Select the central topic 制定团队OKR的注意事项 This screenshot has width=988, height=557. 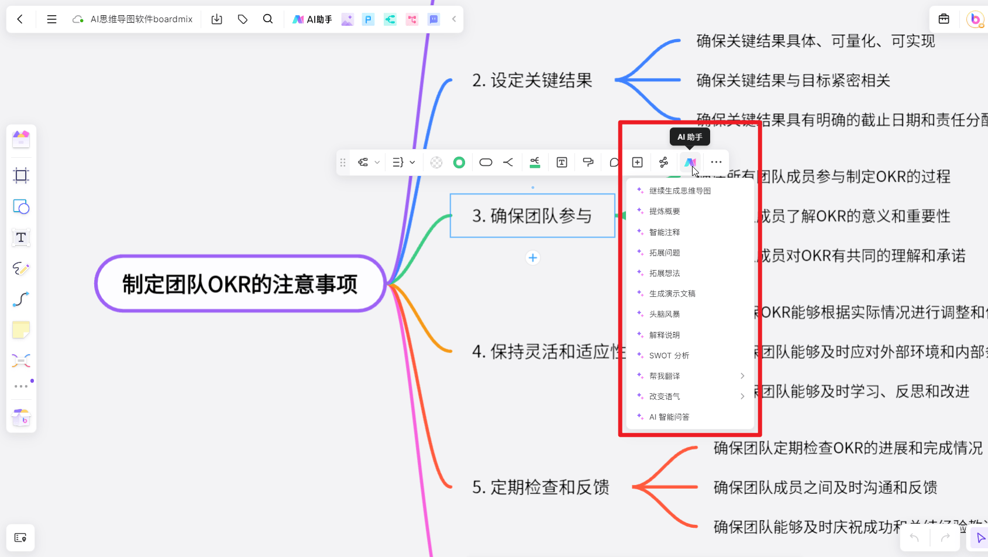click(x=240, y=284)
